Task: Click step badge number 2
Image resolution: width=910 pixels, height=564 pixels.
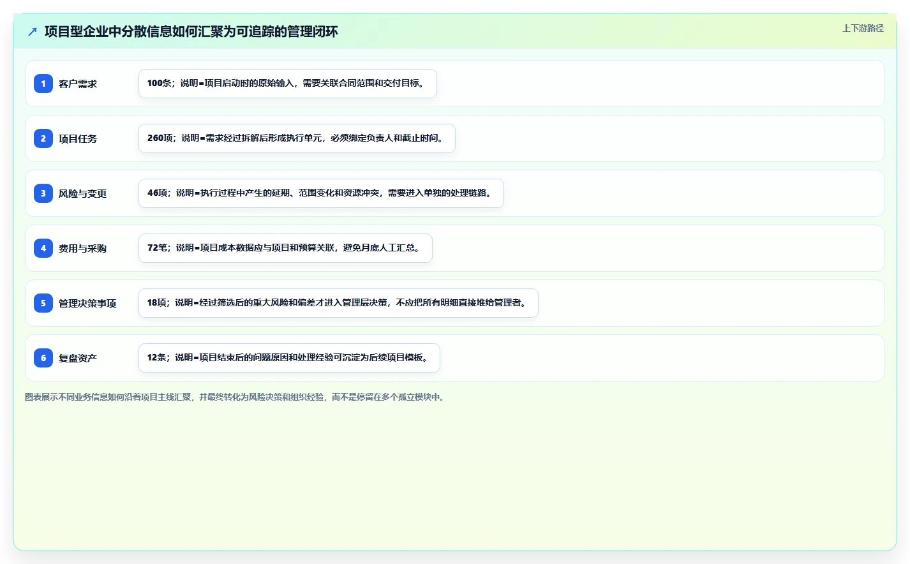Action: click(x=43, y=138)
